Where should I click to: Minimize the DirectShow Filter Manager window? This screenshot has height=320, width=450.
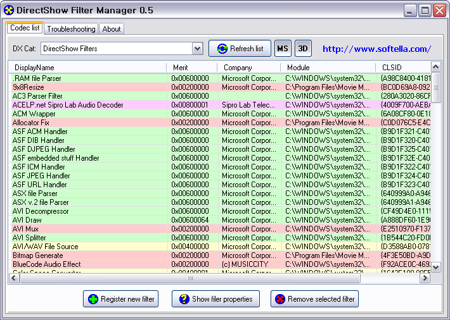(410, 11)
